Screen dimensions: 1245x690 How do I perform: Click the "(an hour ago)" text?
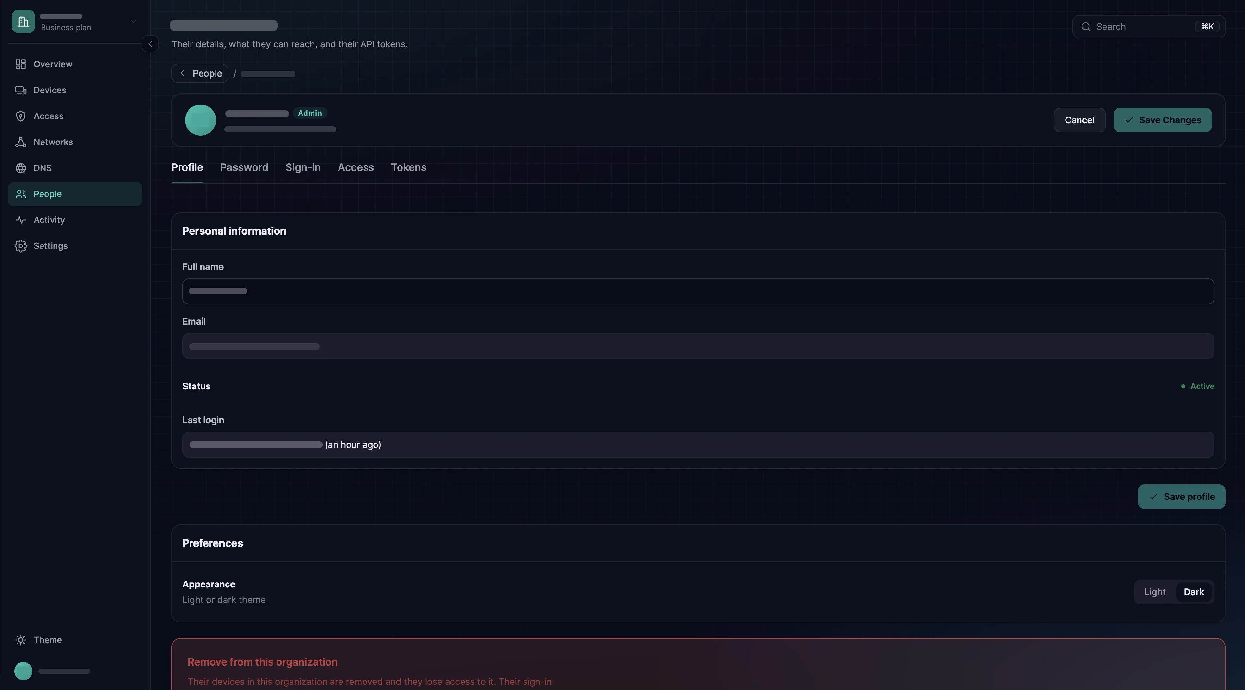(x=353, y=445)
